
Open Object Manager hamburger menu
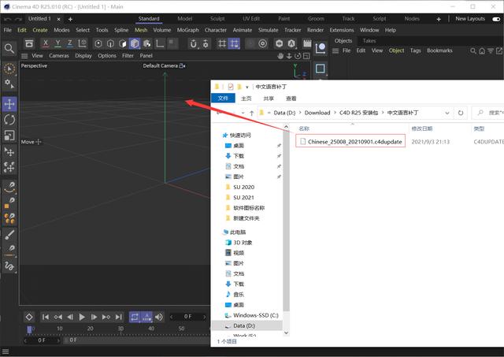click(335, 50)
